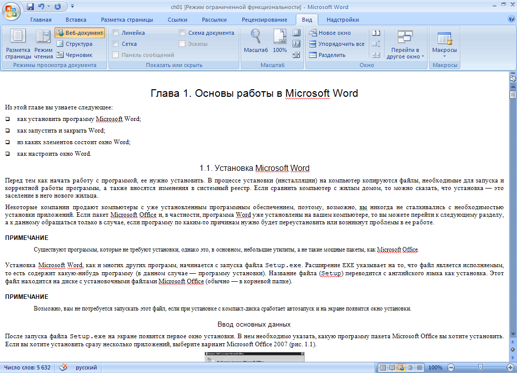
Task: Click the zoom in plus button
Action: point(510,367)
